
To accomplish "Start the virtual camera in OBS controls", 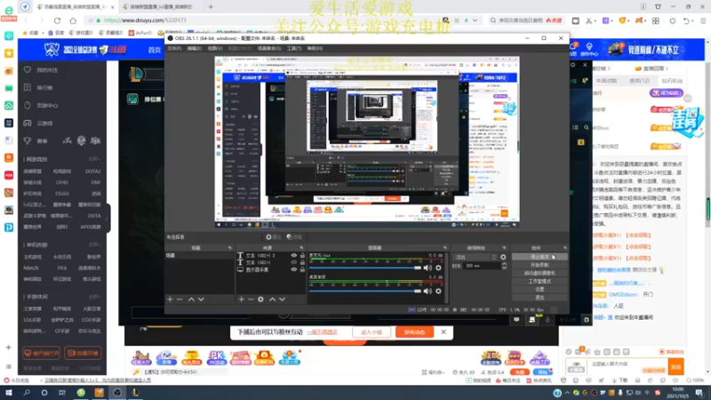I will [539, 273].
